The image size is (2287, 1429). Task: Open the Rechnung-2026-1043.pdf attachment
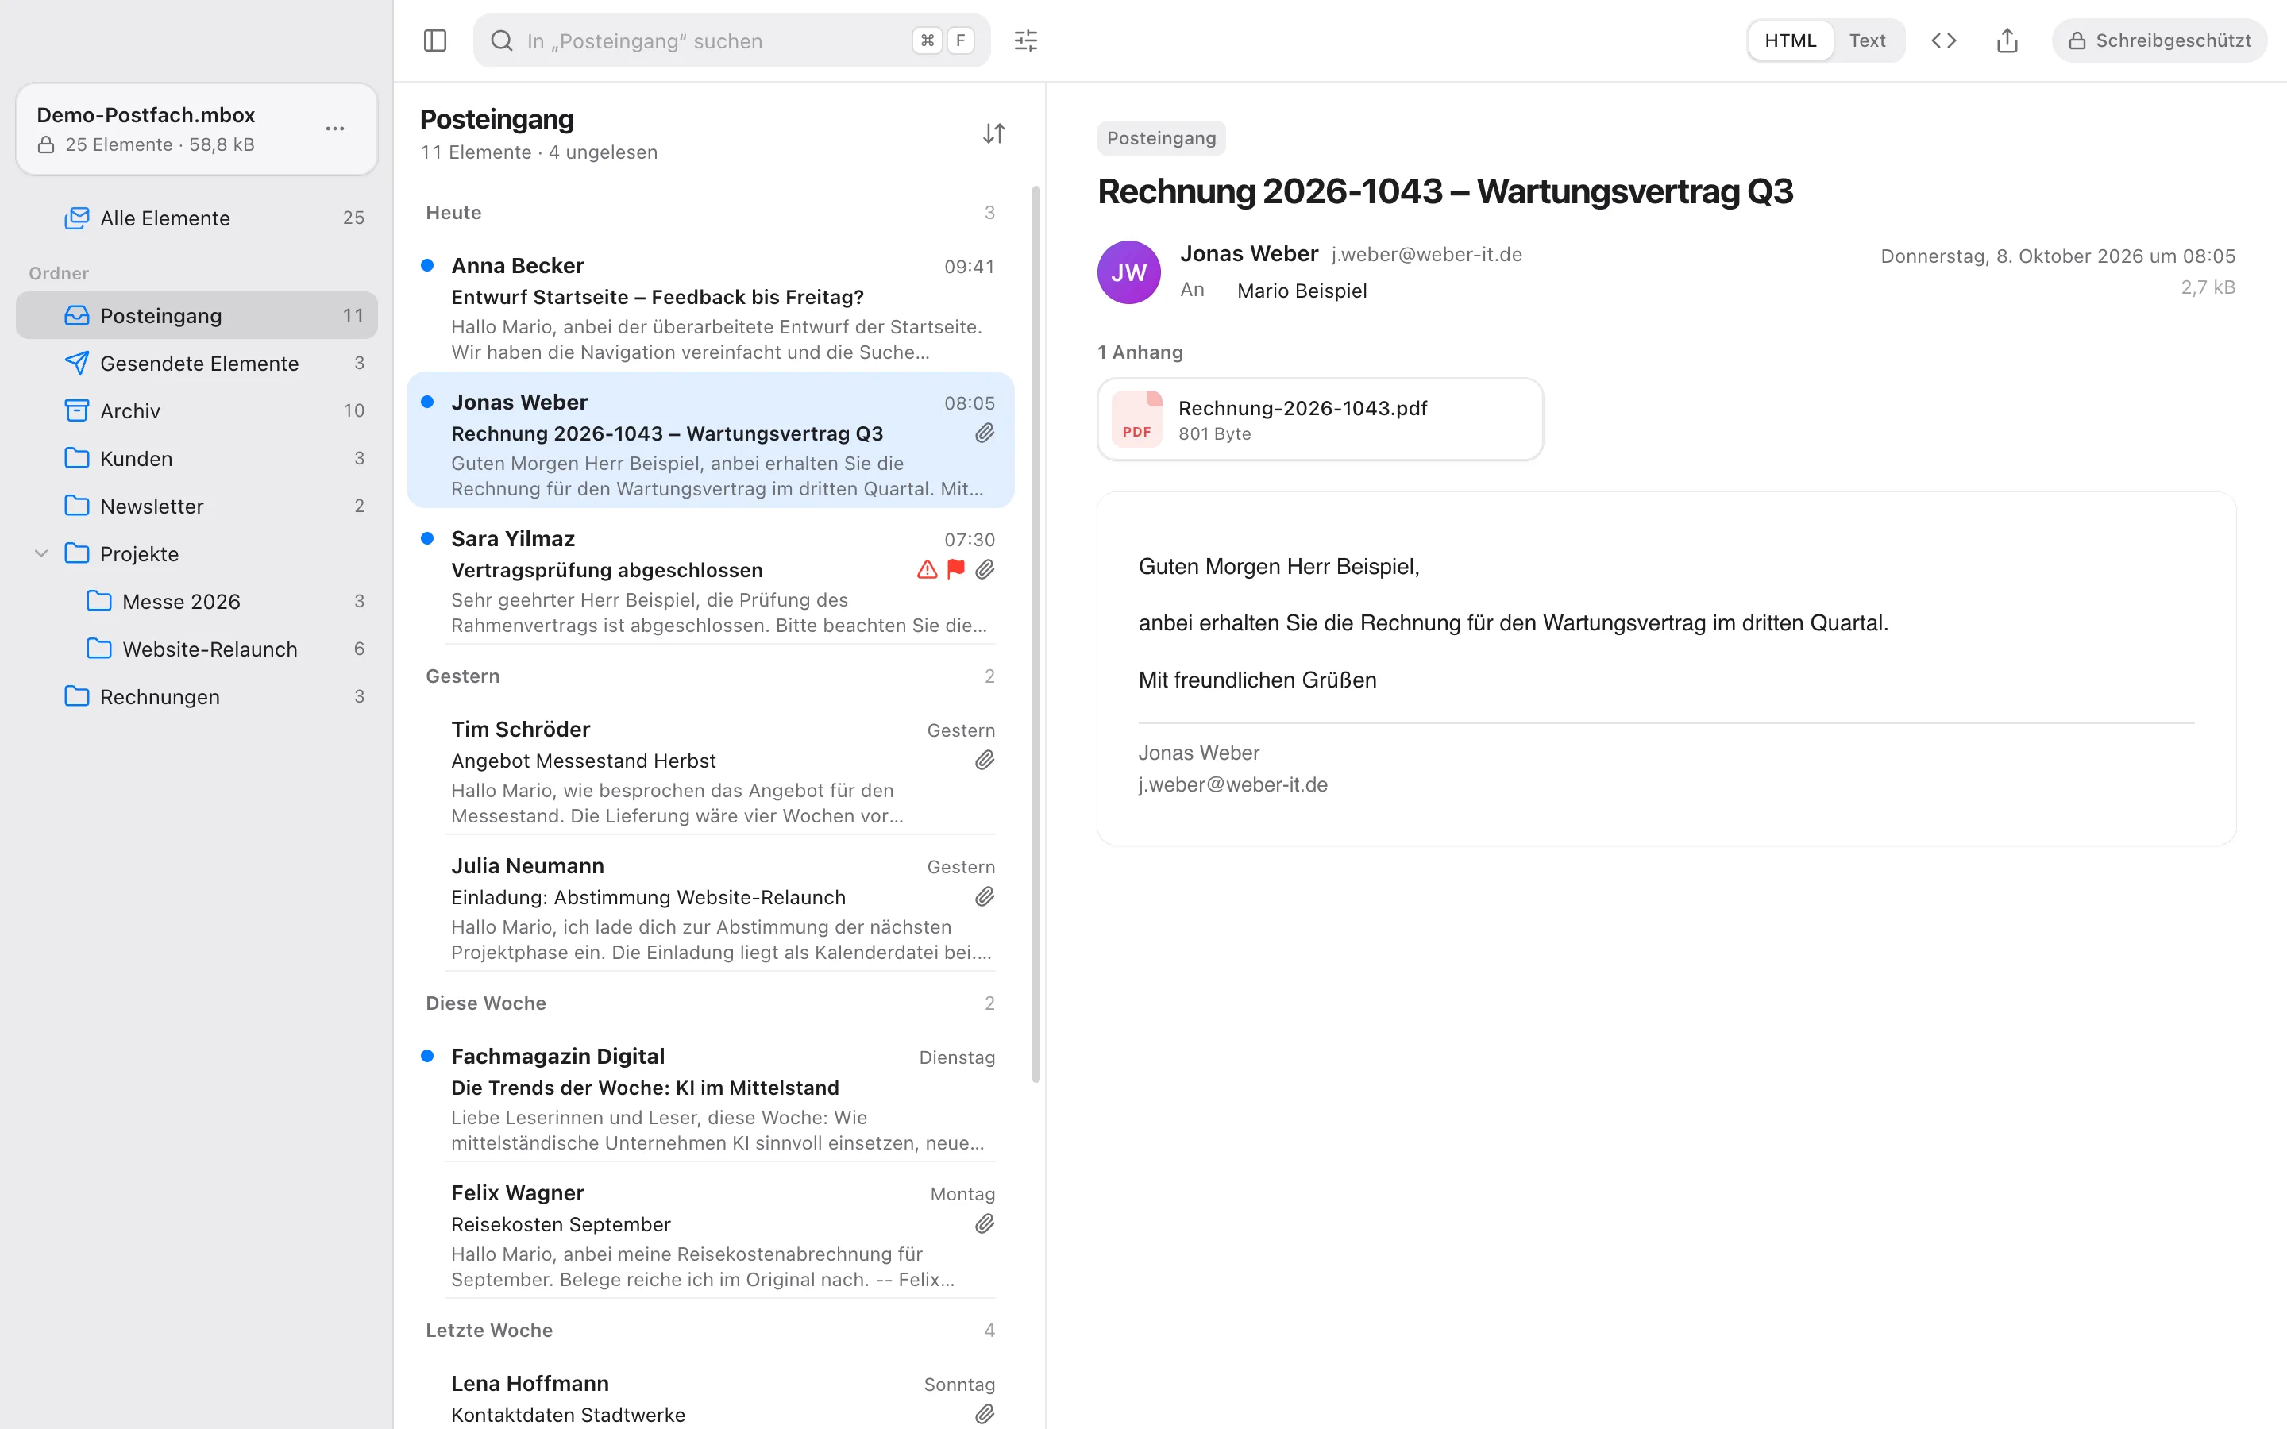[x=1321, y=420]
